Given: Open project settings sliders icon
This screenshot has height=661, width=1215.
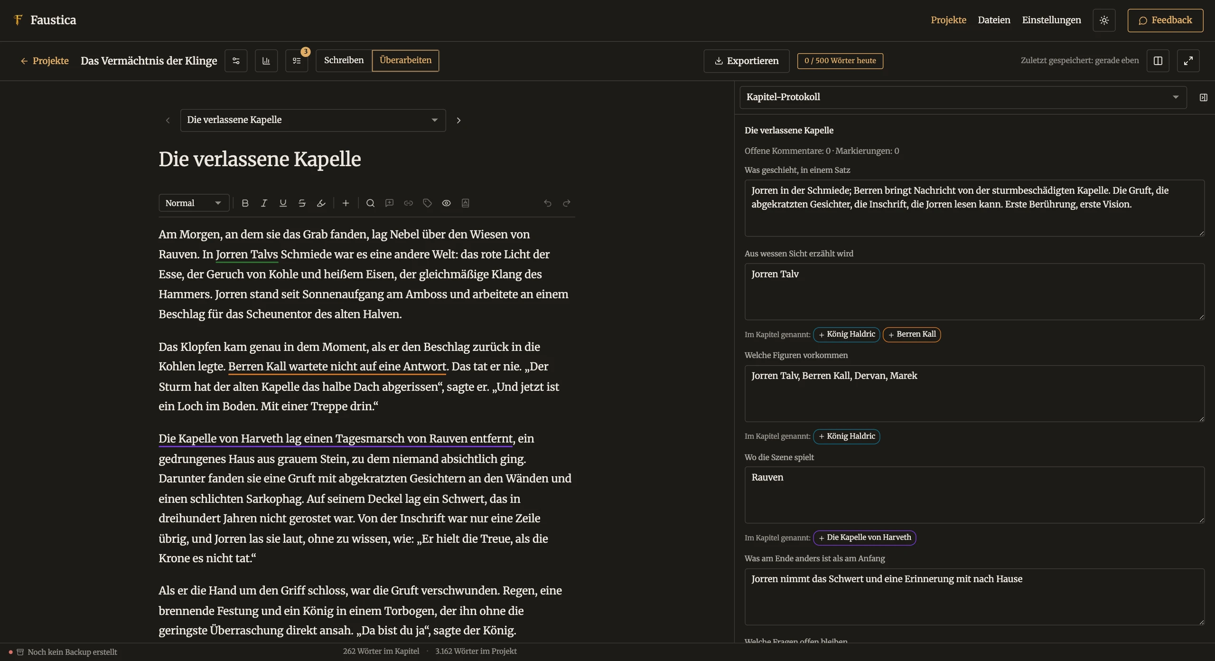Looking at the screenshot, I should coord(236,61).
